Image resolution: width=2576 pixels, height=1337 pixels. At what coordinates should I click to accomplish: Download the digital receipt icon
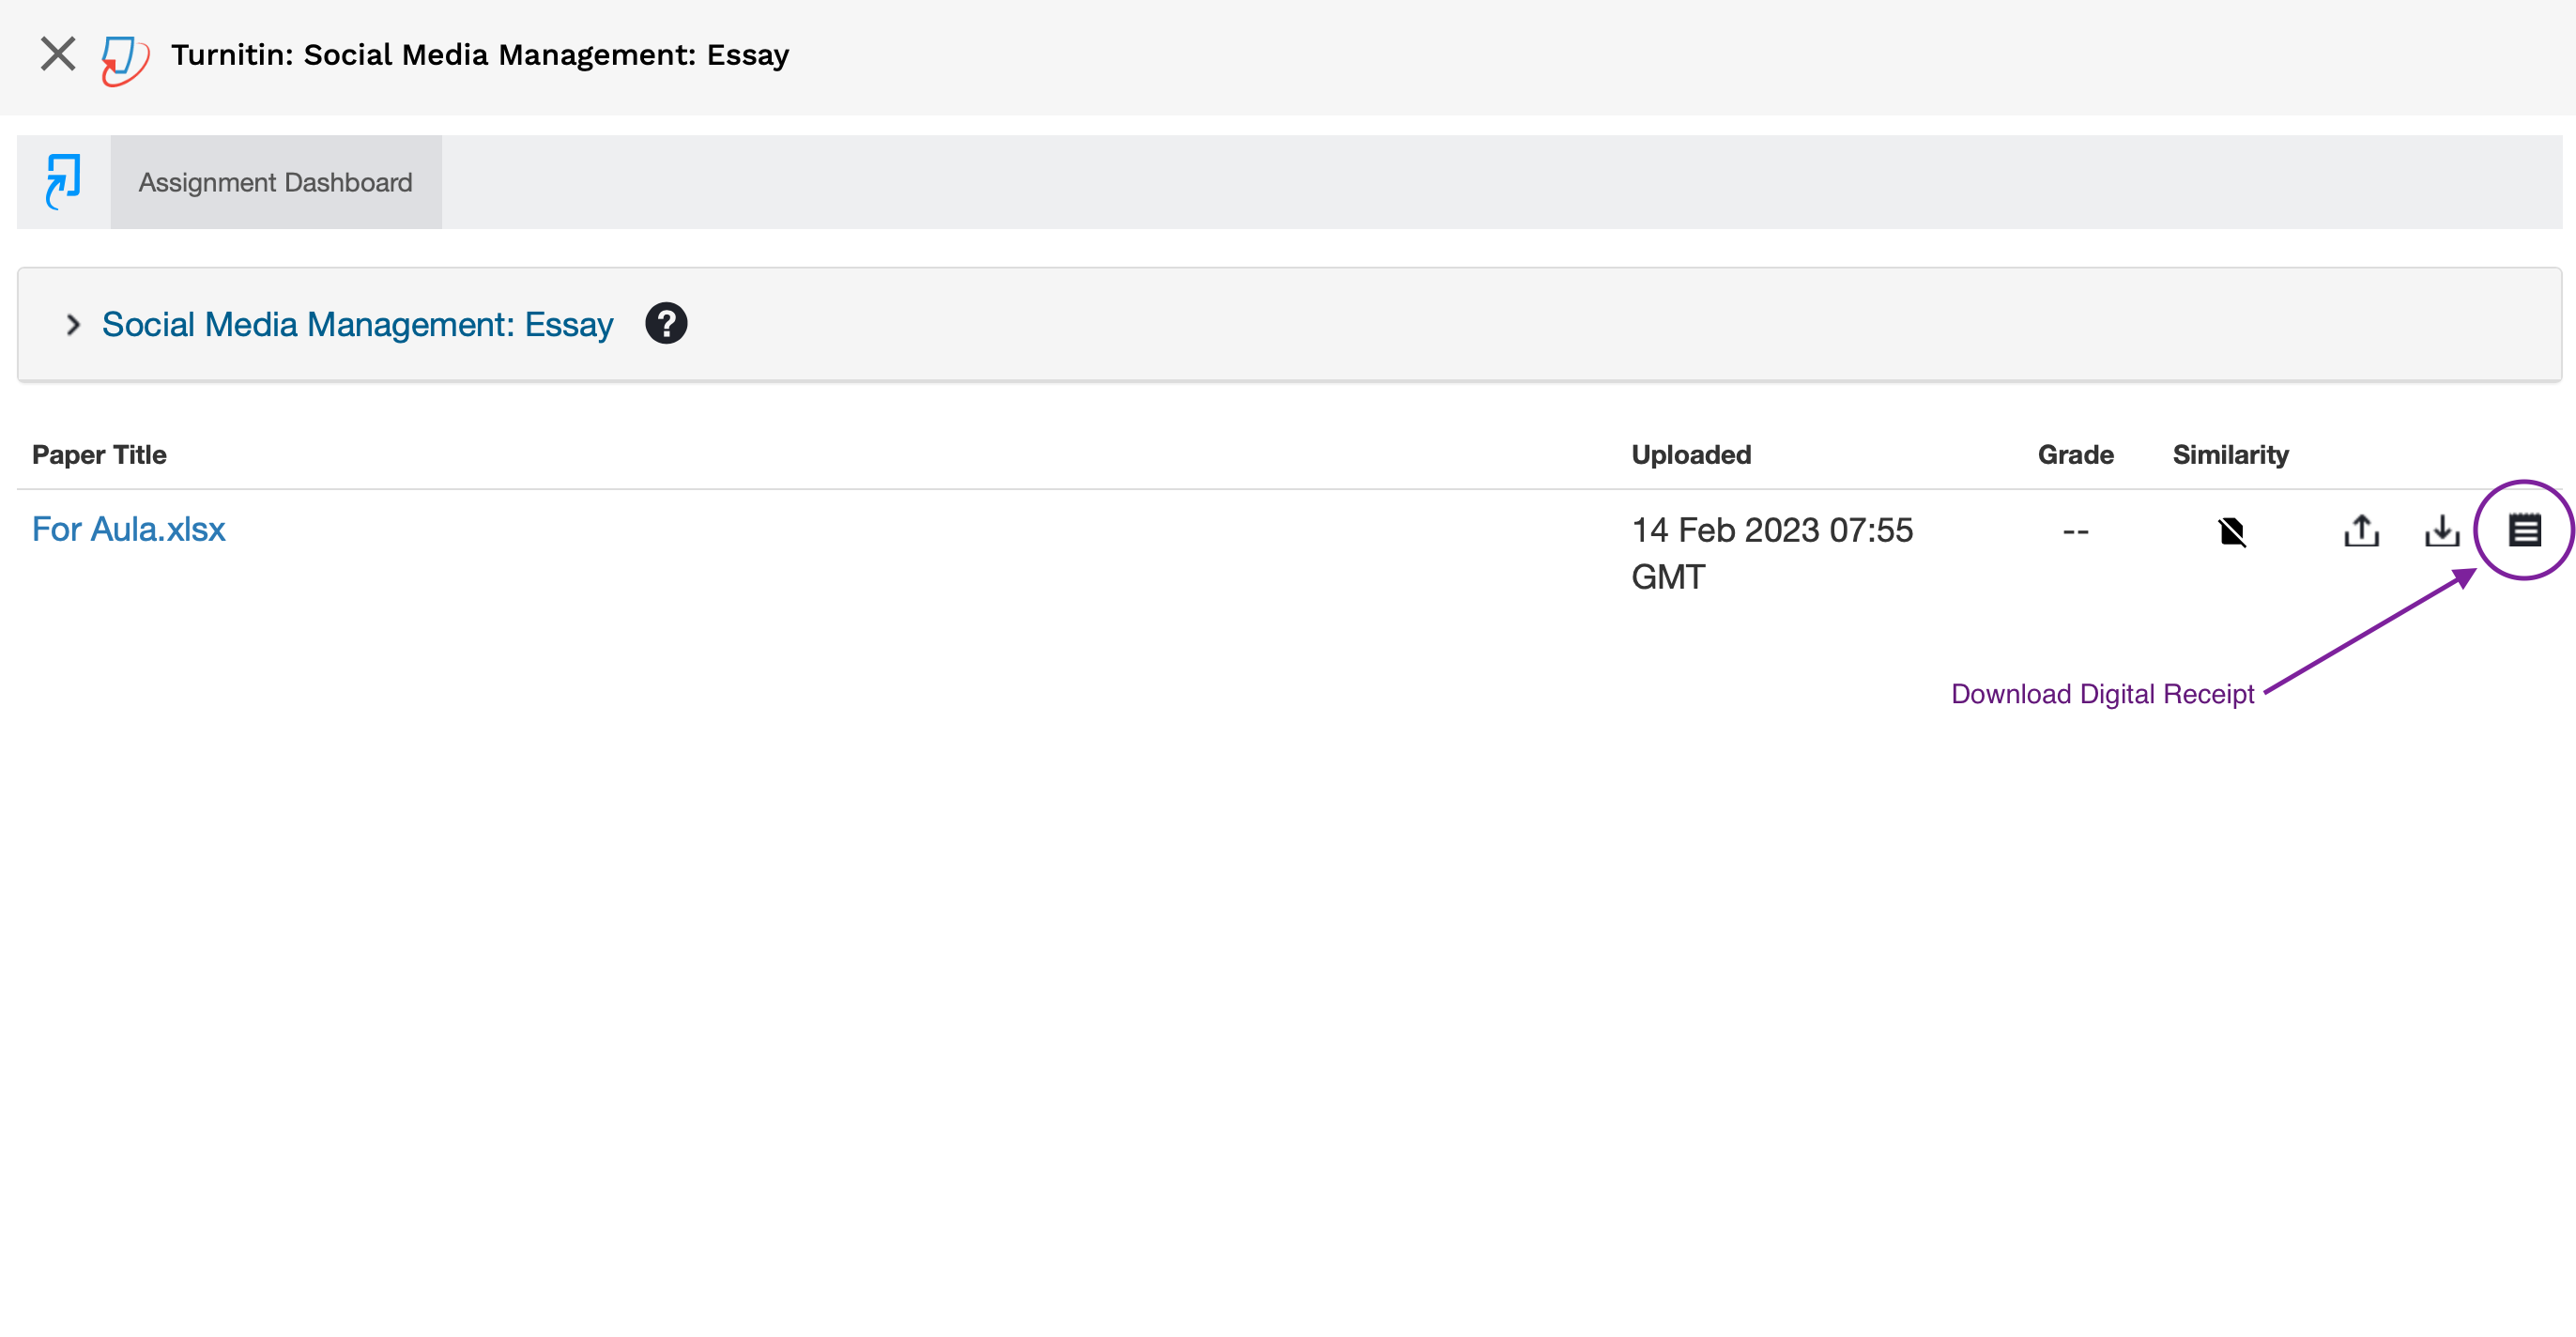pos(2524,530)
